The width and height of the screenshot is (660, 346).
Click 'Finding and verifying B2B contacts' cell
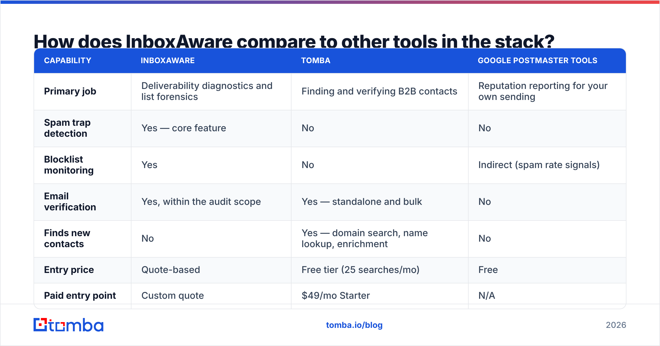click(379, 91)
